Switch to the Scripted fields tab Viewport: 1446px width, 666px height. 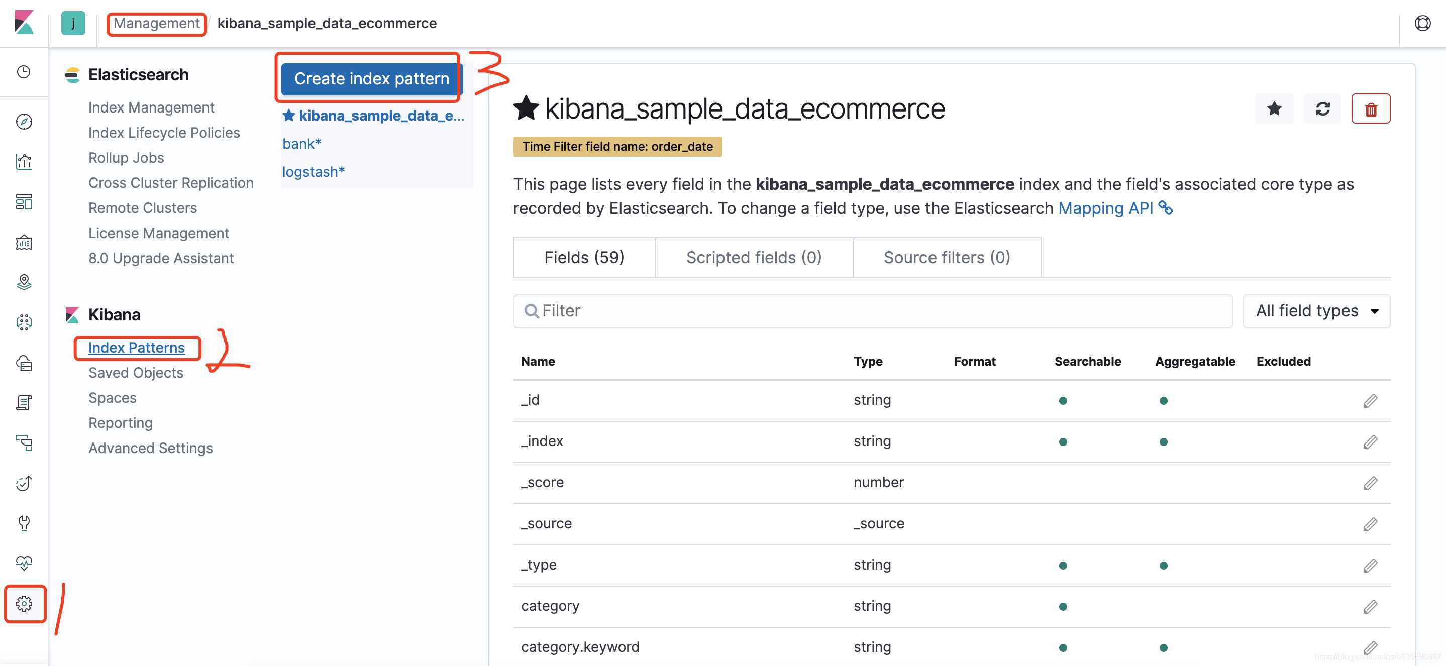tap(754, 257)
